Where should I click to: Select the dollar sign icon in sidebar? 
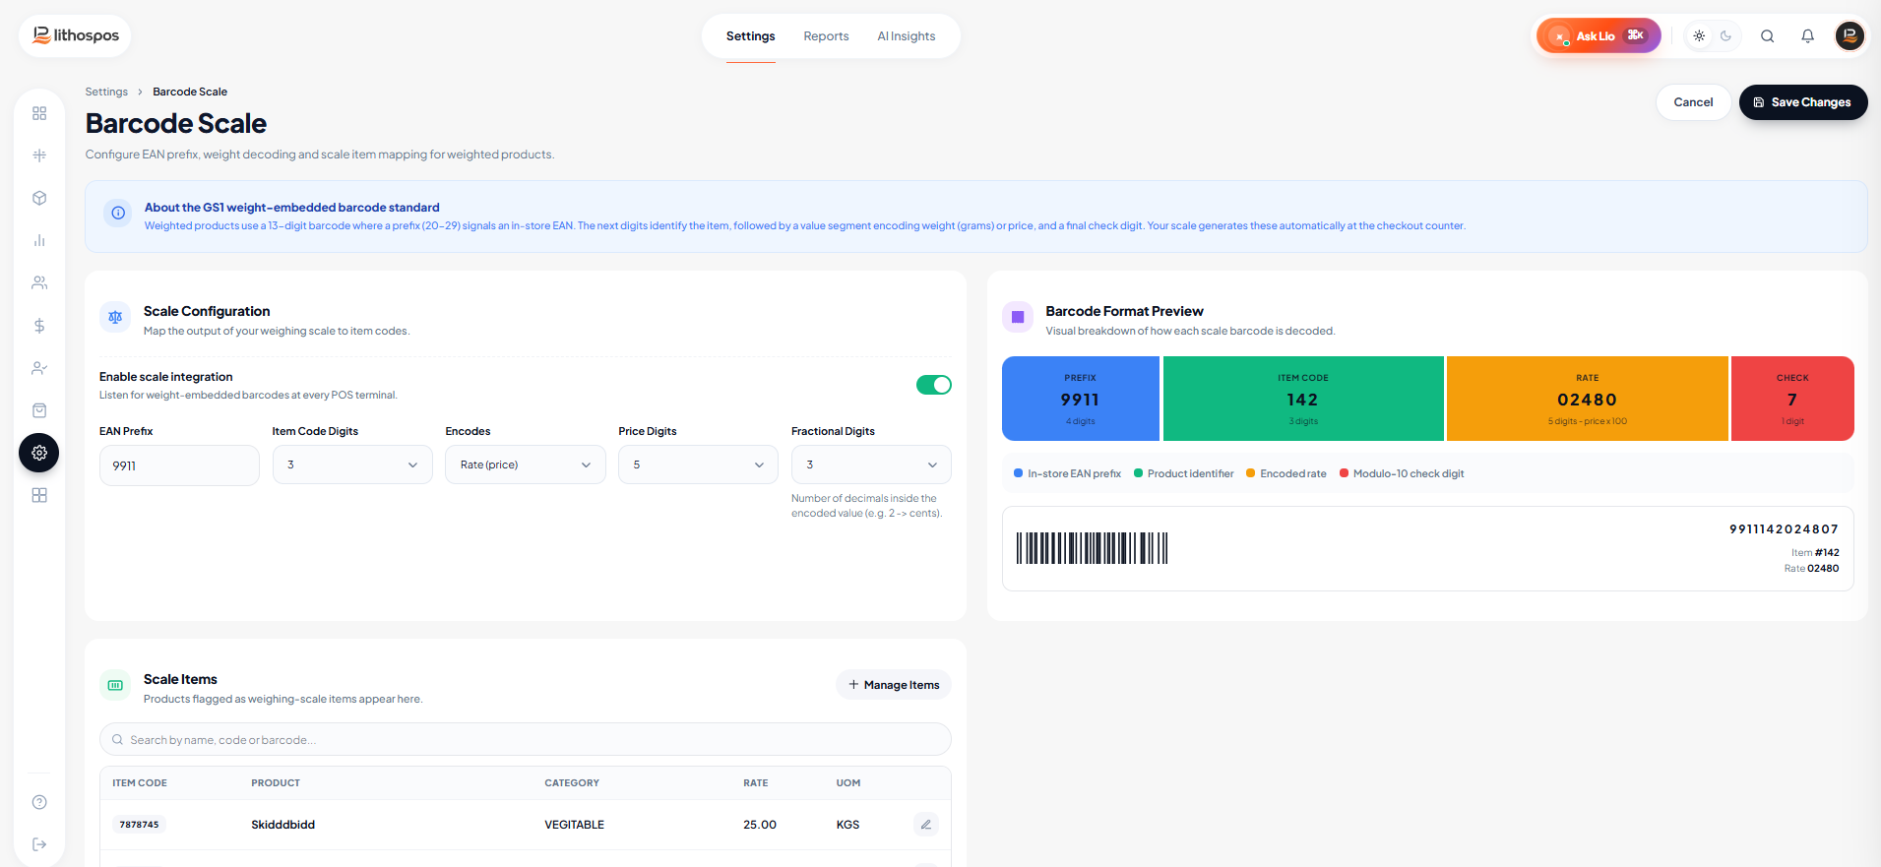39,326
